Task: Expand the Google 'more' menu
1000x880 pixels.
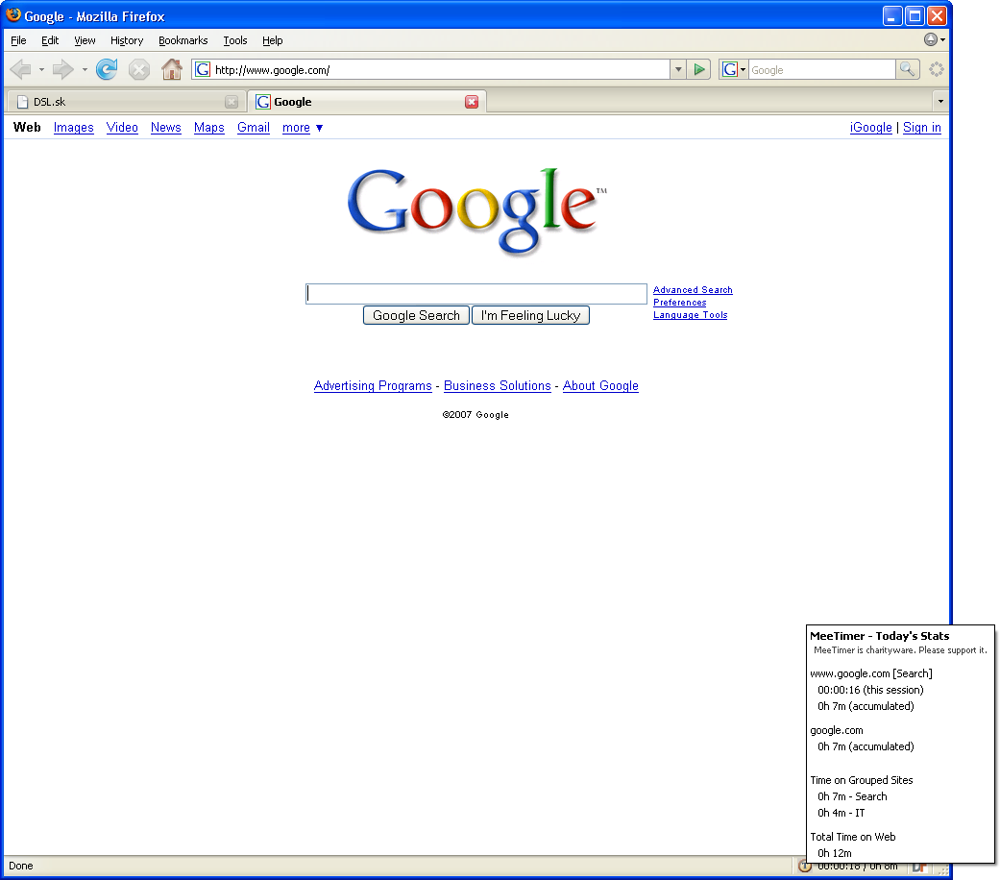Action: click(x=303, y=128)
